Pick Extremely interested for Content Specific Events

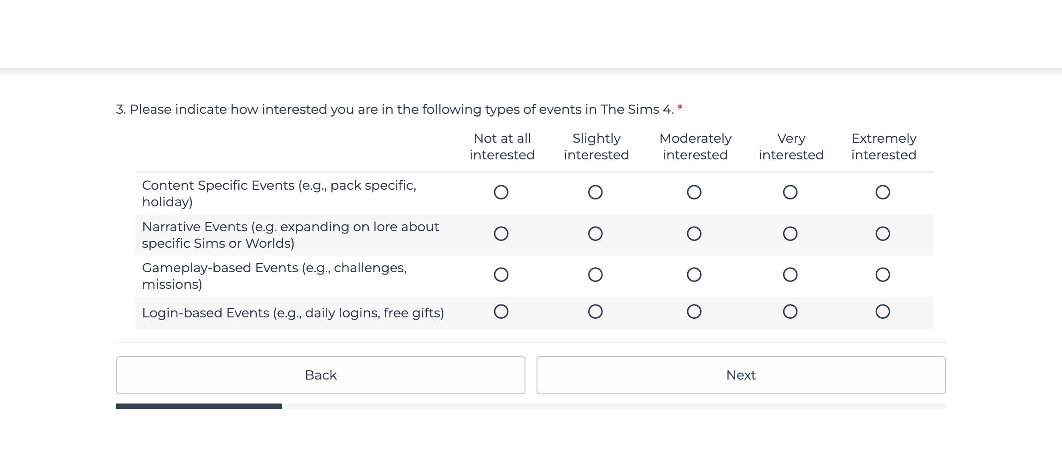883,192
